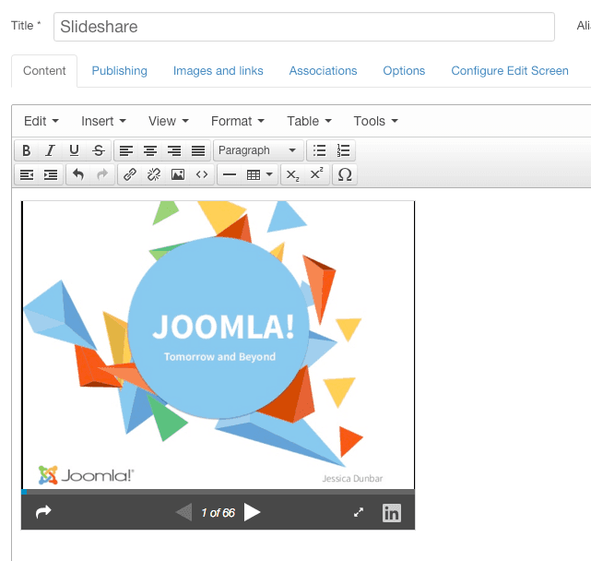Open slideshow in fullscreen
Image resolution: width=591 pixels, height=561 pixels.
pyautogui.click(x=359, y=512)
